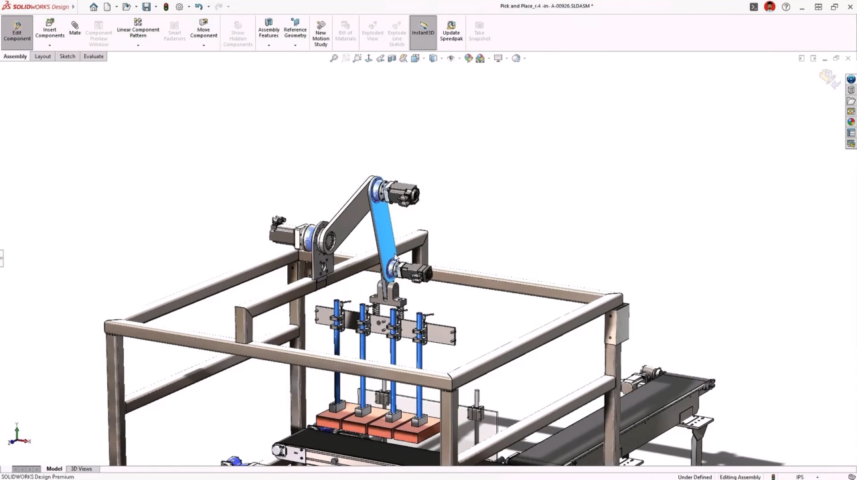Click the Edit Appearance color ball icon
857x480 pixels.
[x=469, y=58]
